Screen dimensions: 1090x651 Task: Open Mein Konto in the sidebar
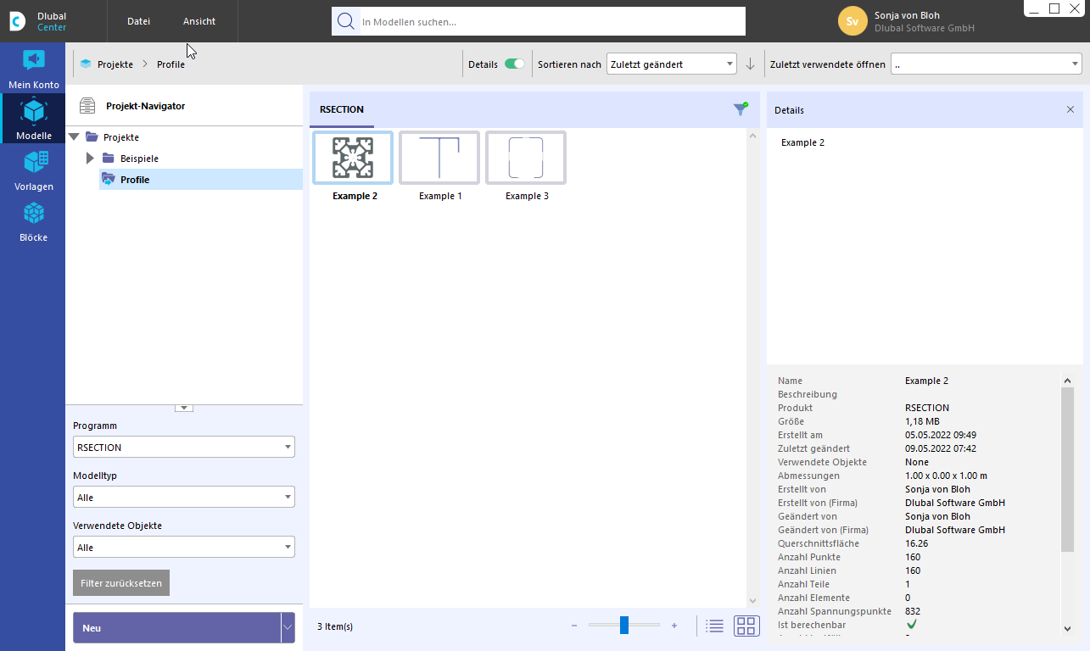pyautogui.click(x=34, y=69)
